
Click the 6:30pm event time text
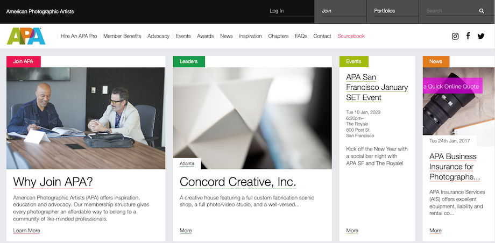355,118
